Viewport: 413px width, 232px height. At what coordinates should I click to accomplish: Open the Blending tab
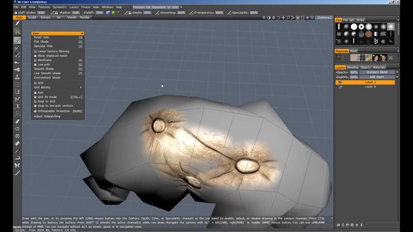[x=353, y=68]
